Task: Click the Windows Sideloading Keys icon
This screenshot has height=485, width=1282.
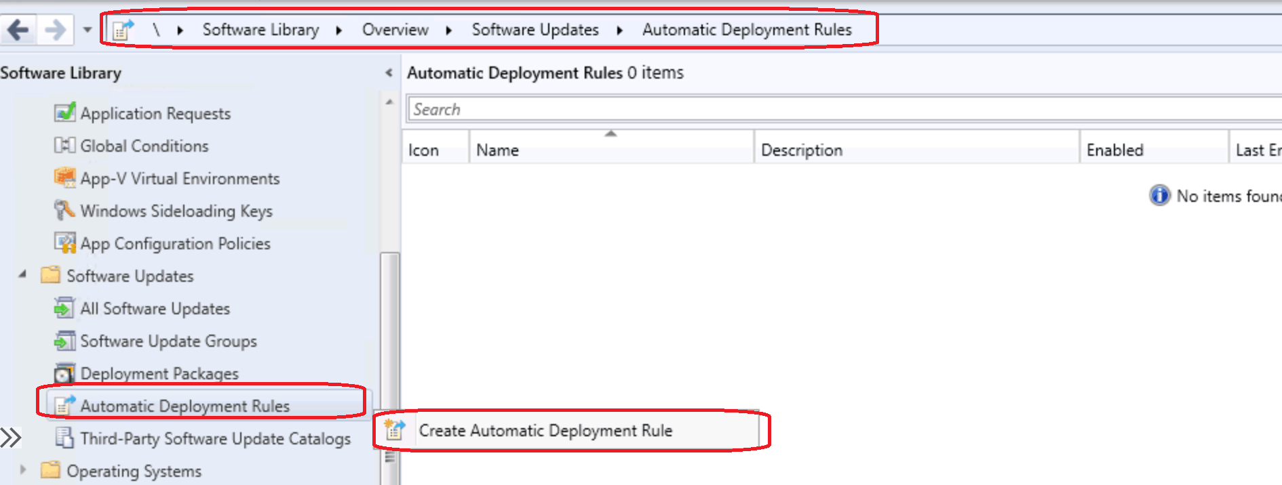Action: pos(64,210)
